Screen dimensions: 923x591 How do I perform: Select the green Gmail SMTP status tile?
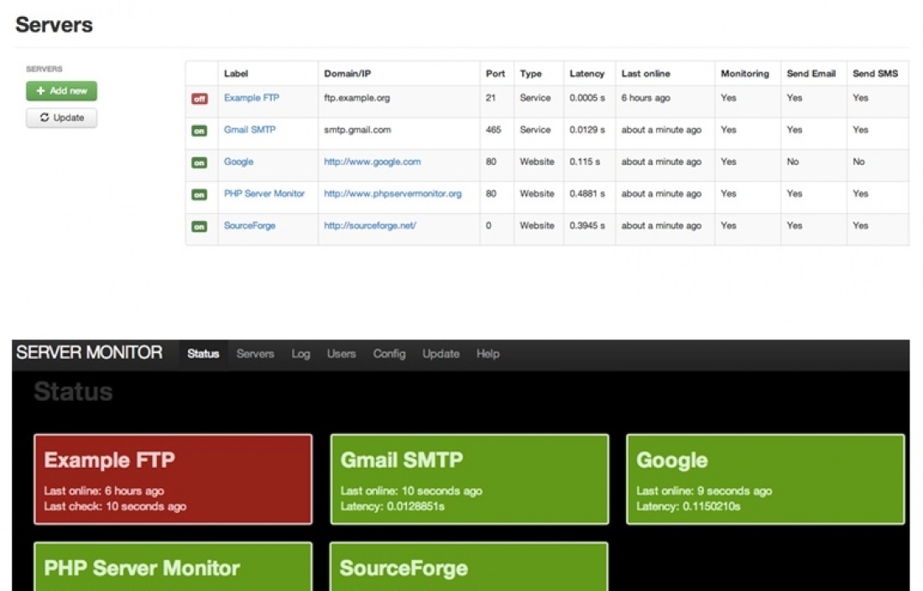click(x=469, y=479)
